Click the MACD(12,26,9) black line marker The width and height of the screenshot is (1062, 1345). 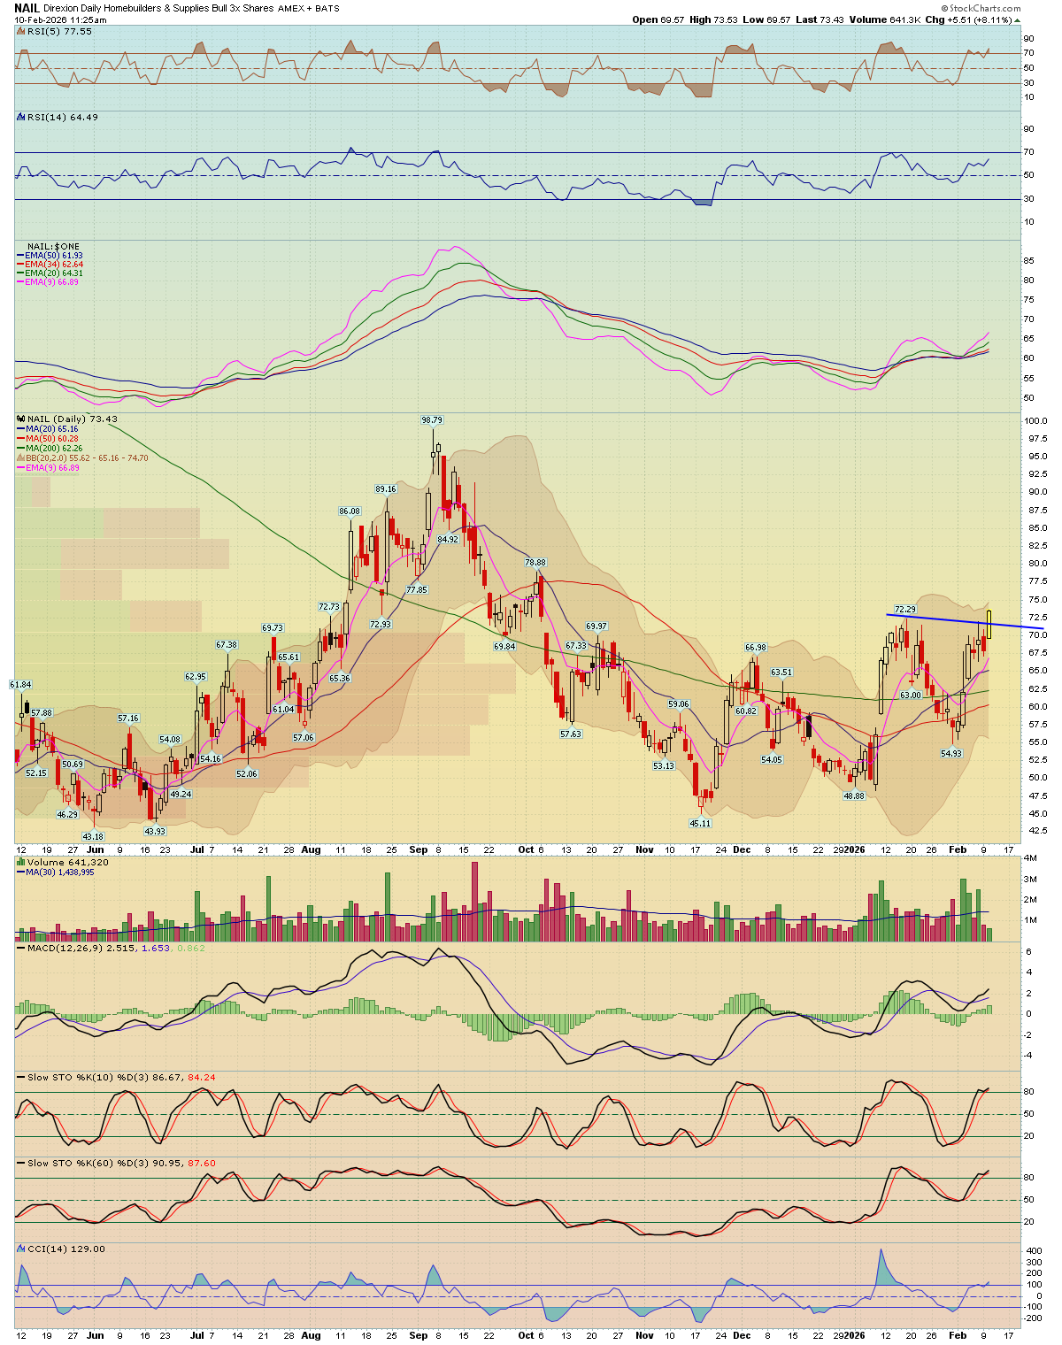(x=21, y=948)
